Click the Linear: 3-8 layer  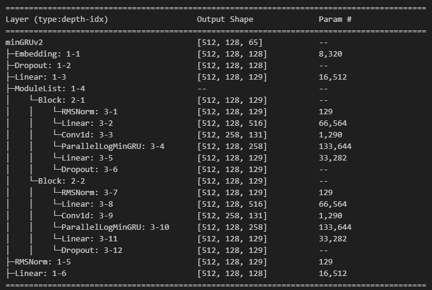pyautogui.click(x=87, y=204)
